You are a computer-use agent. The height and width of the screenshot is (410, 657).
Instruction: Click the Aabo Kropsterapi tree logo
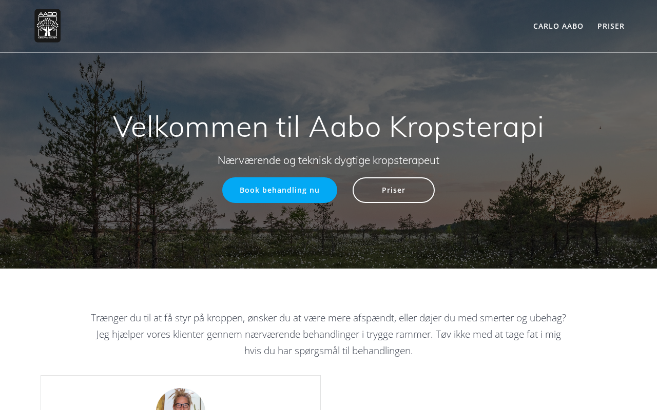pos(48,26)
